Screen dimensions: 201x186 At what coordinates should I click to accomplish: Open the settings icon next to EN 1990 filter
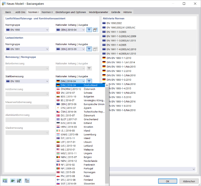[x=95, y=30]
